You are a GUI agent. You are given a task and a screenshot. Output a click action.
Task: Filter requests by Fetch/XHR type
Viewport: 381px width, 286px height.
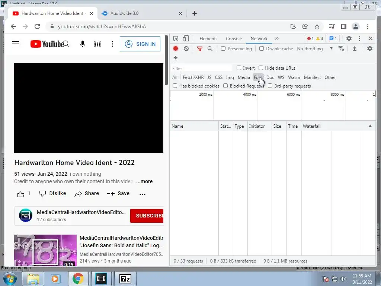193,77
